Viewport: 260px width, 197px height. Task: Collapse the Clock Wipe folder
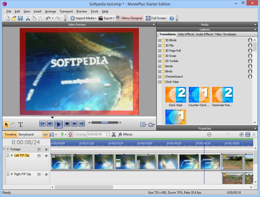coord(159,82)
